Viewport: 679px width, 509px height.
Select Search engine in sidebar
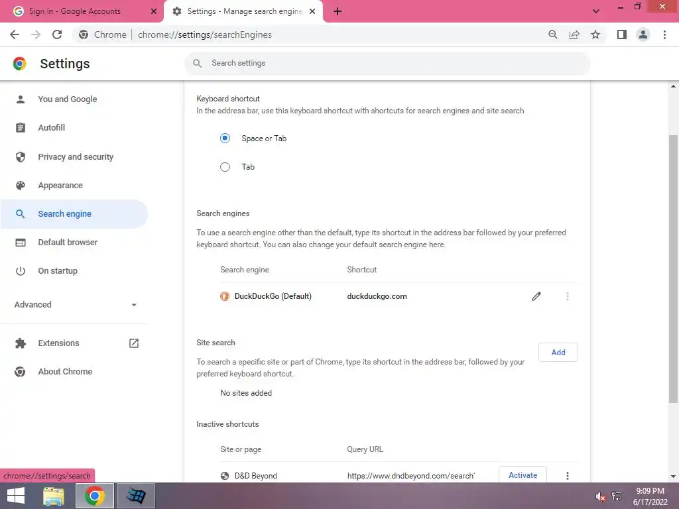click(x=74, y=214)
